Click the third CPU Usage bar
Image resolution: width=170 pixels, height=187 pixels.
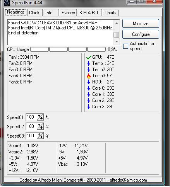pos(77,49)
